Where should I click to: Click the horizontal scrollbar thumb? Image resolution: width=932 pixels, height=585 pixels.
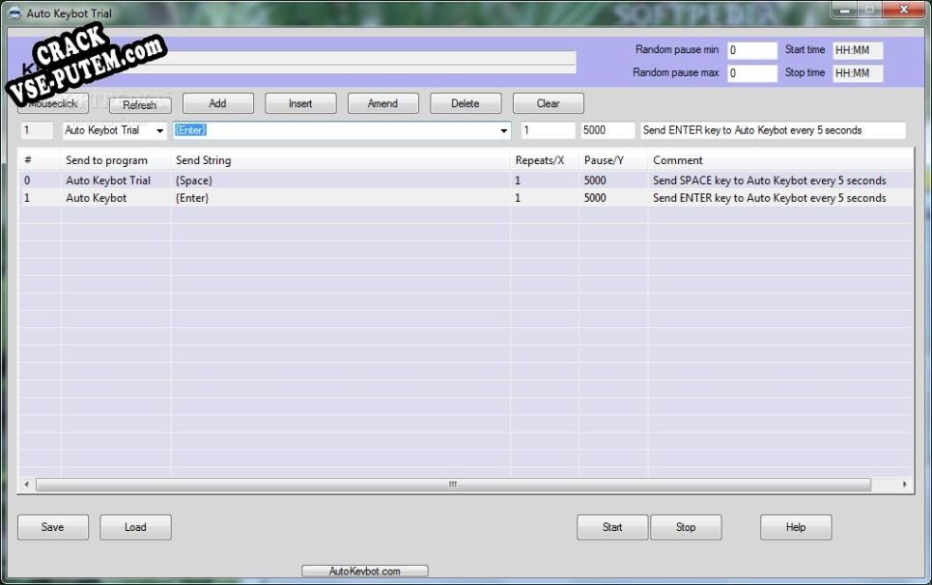(454, 485)
